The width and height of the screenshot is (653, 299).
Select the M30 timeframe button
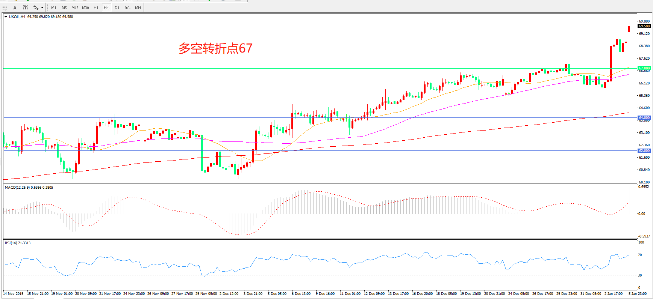point(85,8)
